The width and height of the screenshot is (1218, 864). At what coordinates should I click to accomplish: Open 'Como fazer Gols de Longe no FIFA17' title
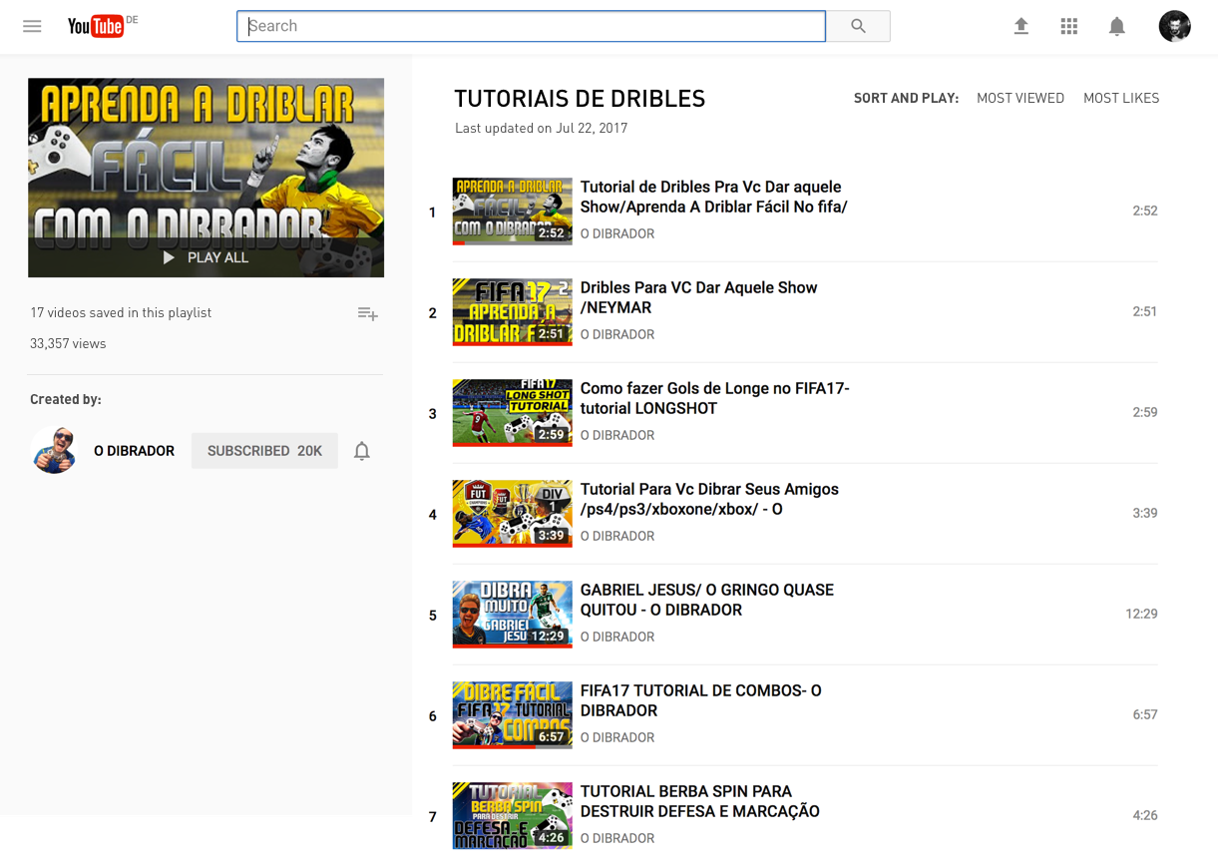pyautogui.click(x=714, y=398)
